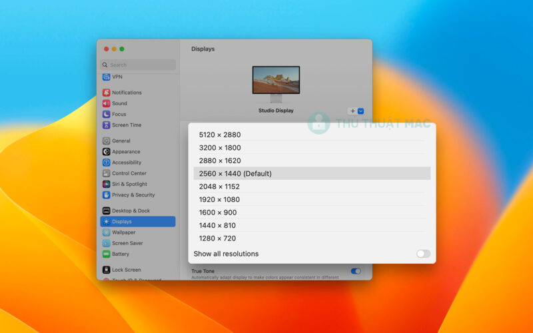Pick 2560 × 1440 (Default) resolution
This screenshot has height=333, width=533.
tap(235, 174)
